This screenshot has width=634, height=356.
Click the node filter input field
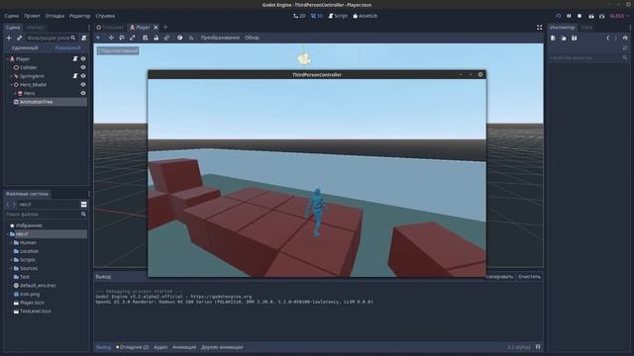click(x=51, y=38)
